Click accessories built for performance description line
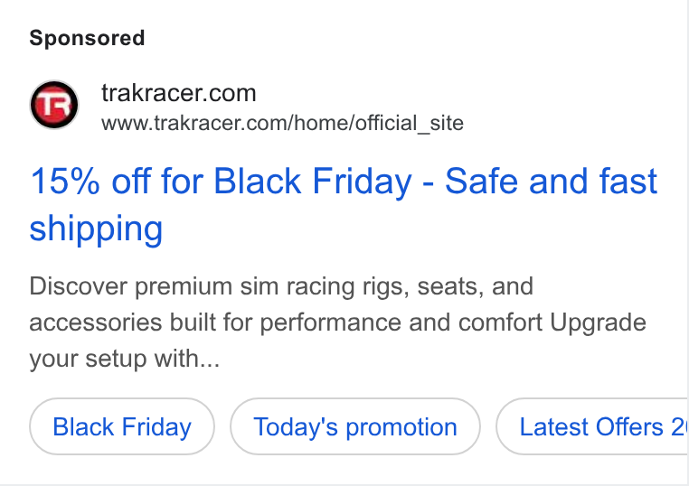 [x=337, y=323]
